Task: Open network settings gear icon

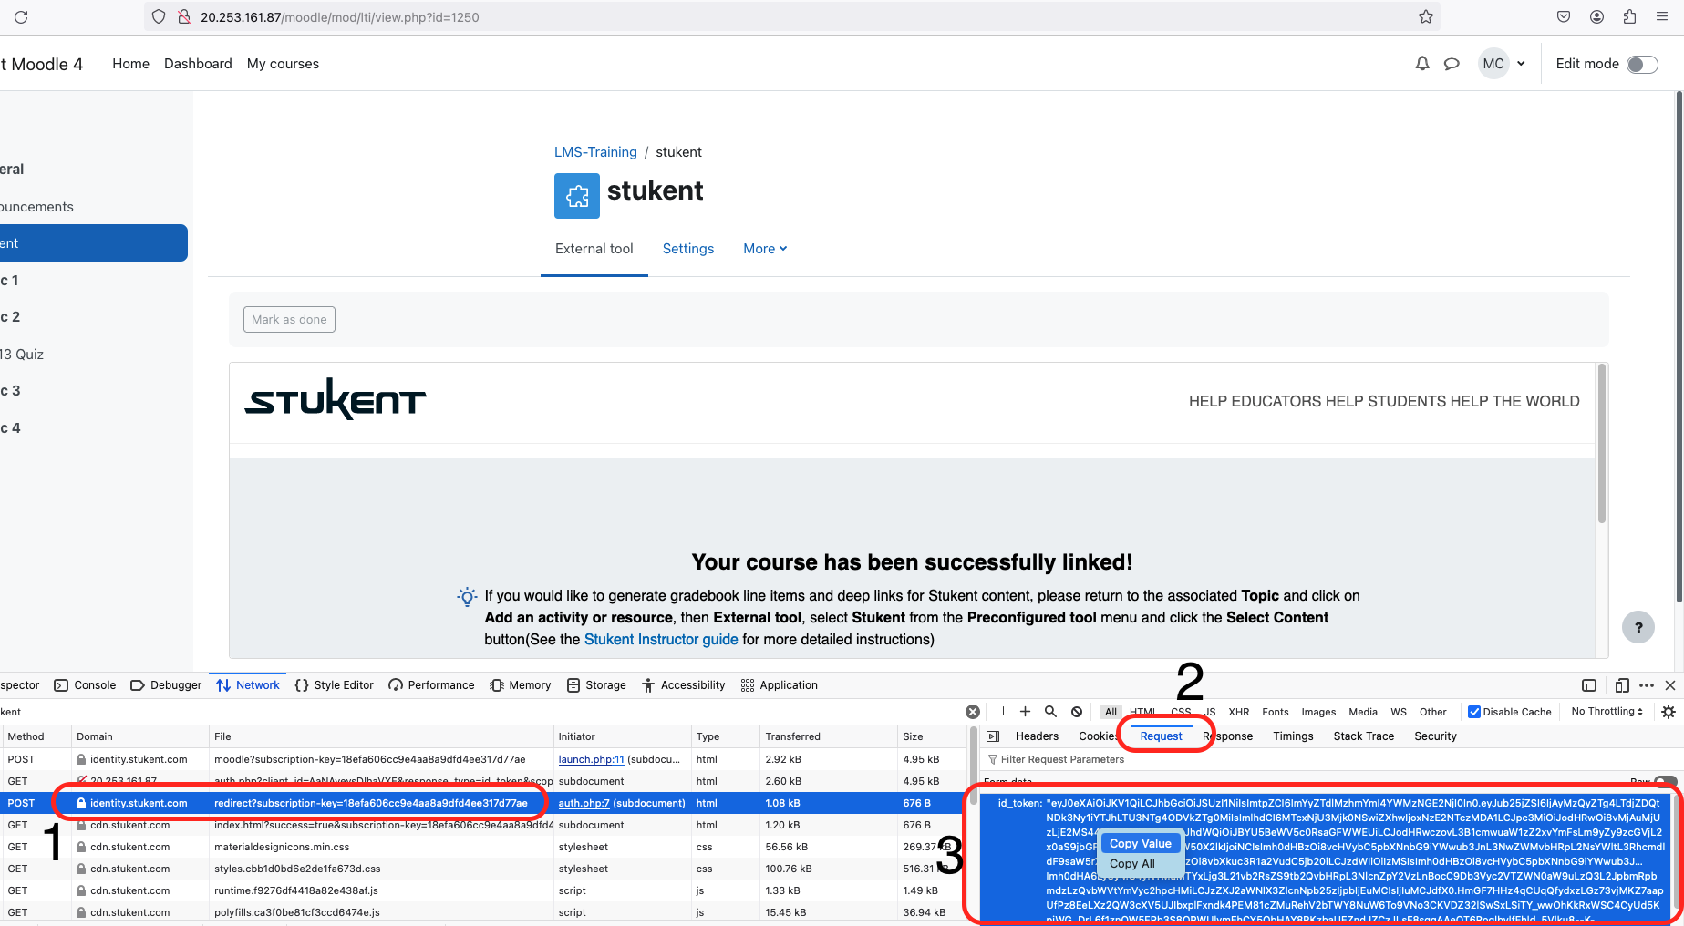Action: click(1669, 712)
